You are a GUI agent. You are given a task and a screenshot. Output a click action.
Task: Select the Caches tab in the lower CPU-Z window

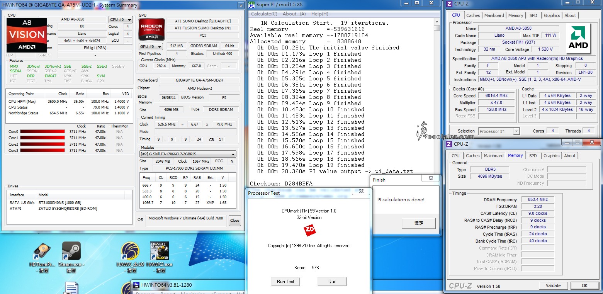pos(472,156)
